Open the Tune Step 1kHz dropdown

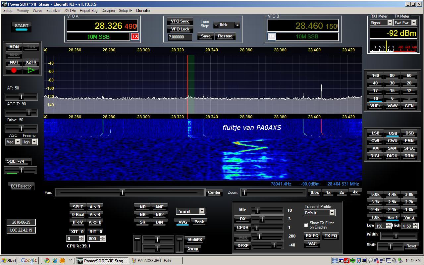(x=227, y=25)
